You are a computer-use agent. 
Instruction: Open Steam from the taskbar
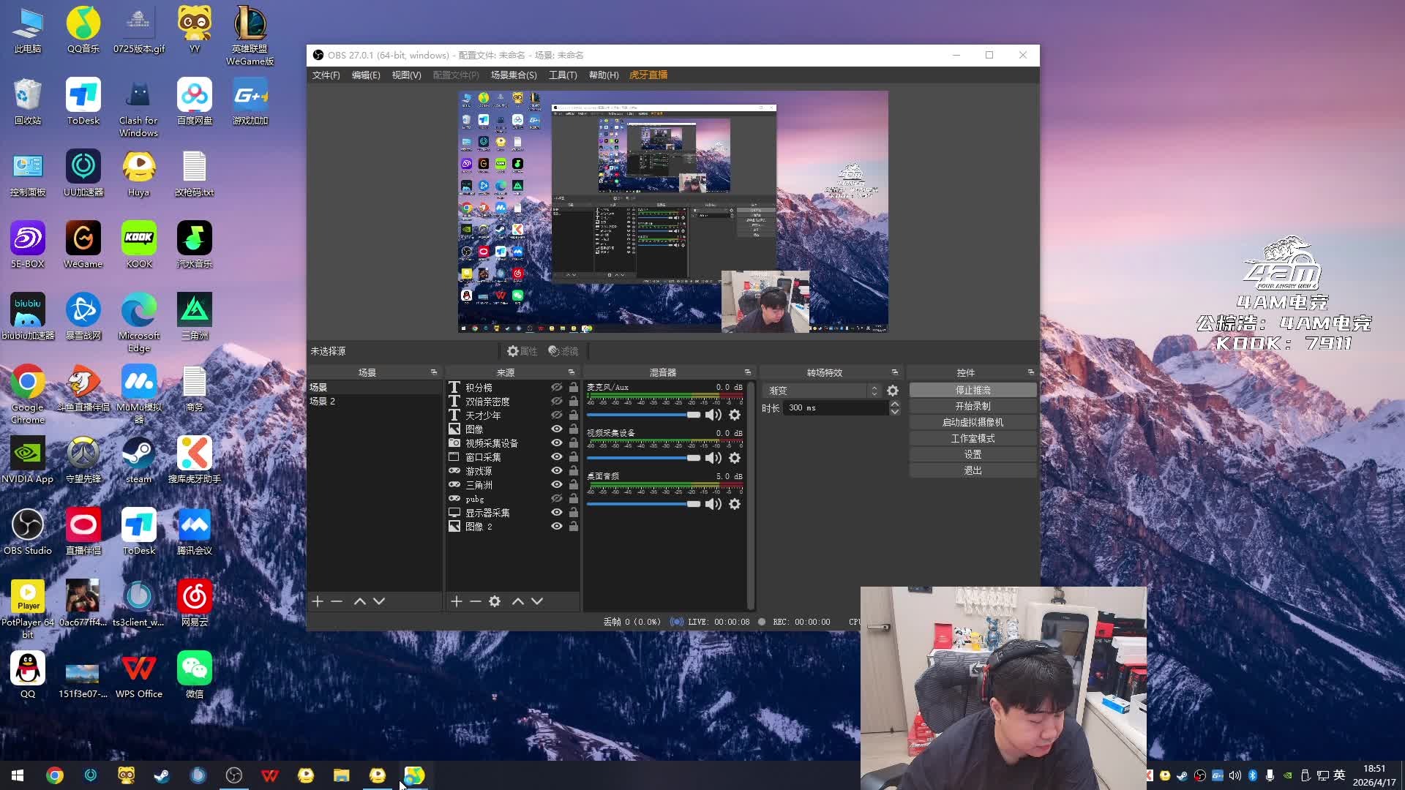click(x=162, y=775)
